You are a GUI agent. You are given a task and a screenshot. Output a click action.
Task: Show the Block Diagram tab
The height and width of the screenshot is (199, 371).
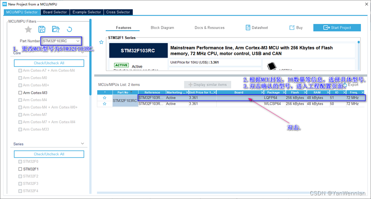click(x=162, y=28)
